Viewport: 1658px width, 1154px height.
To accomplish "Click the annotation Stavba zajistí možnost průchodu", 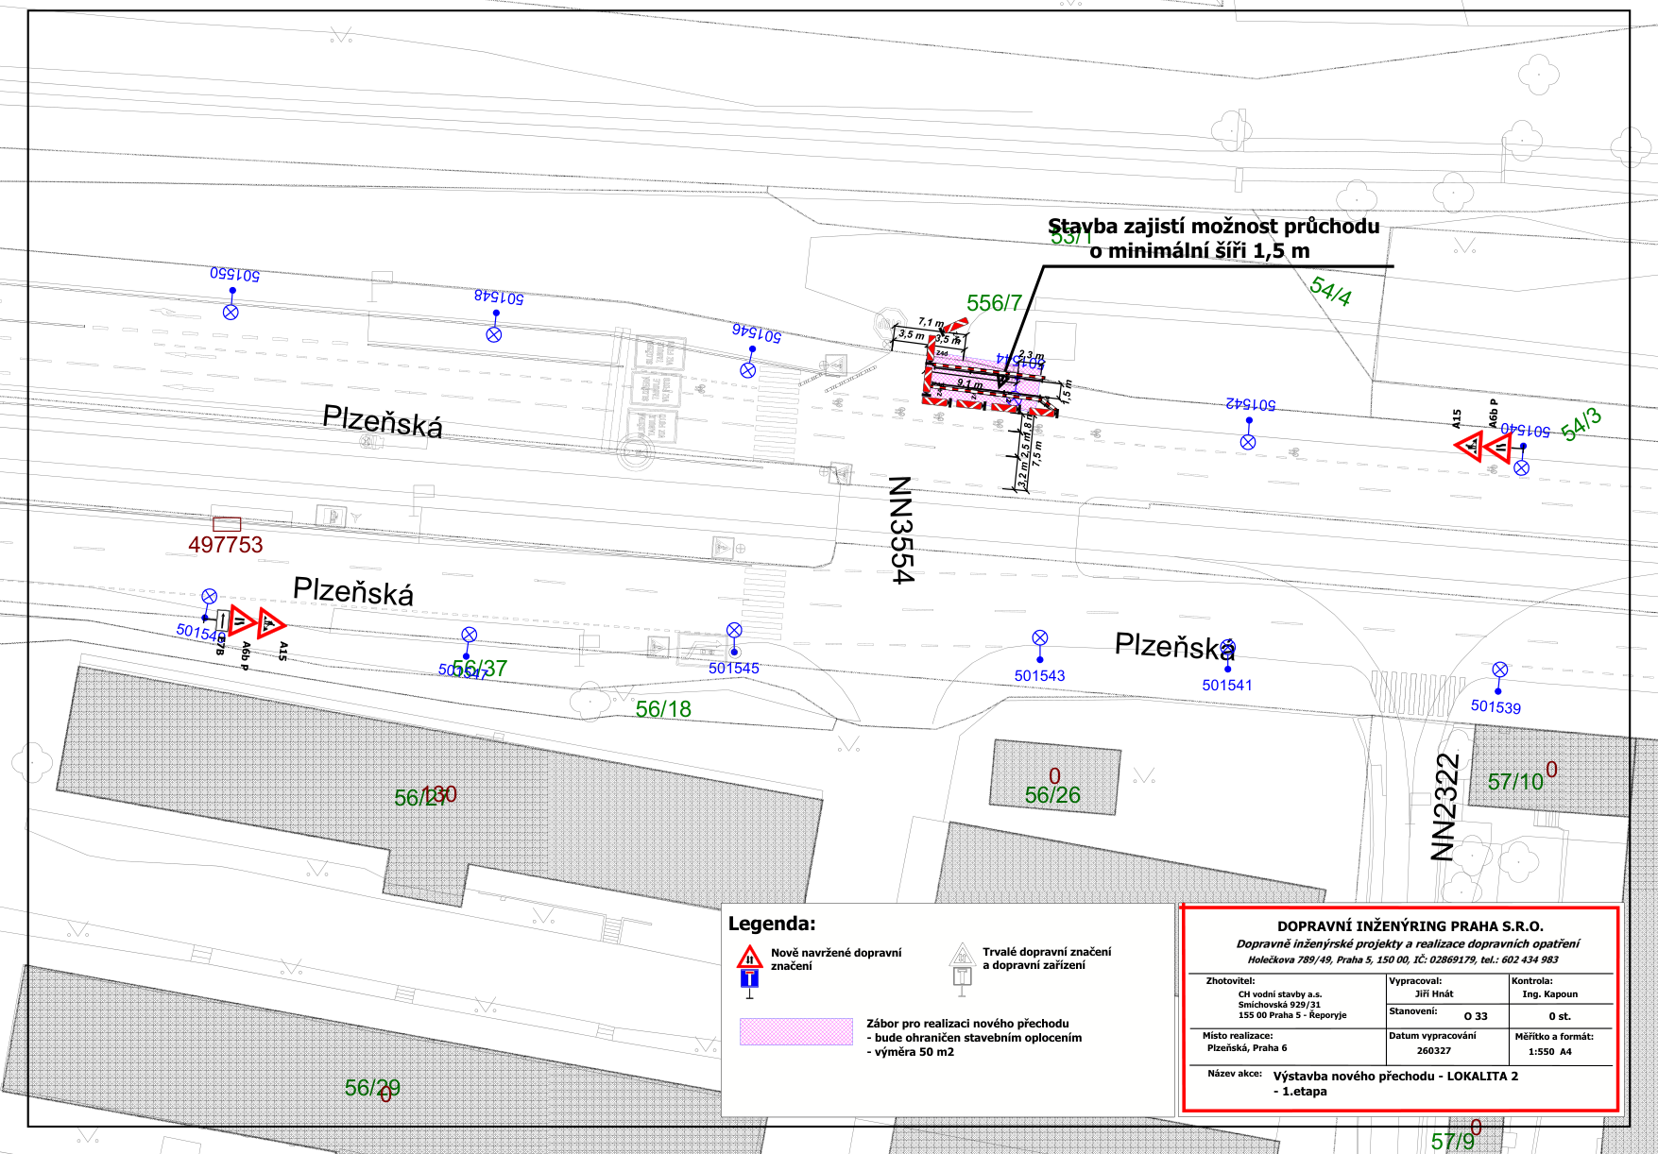I will click(1214, 227).
